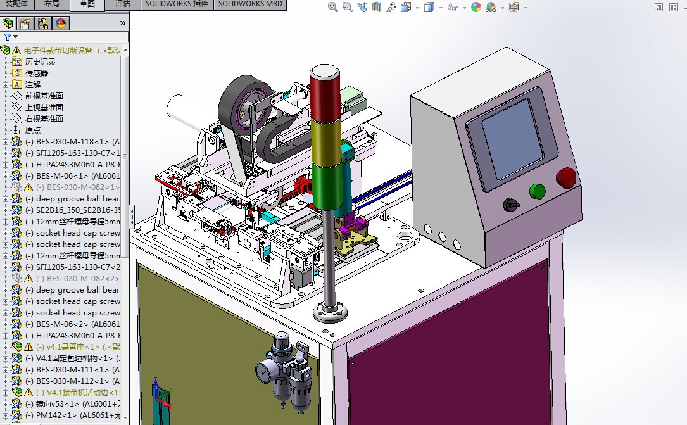Select the BES-030-M-111<1> component
This screenshot has height=425, width=687.
click(x=72, y=370)
